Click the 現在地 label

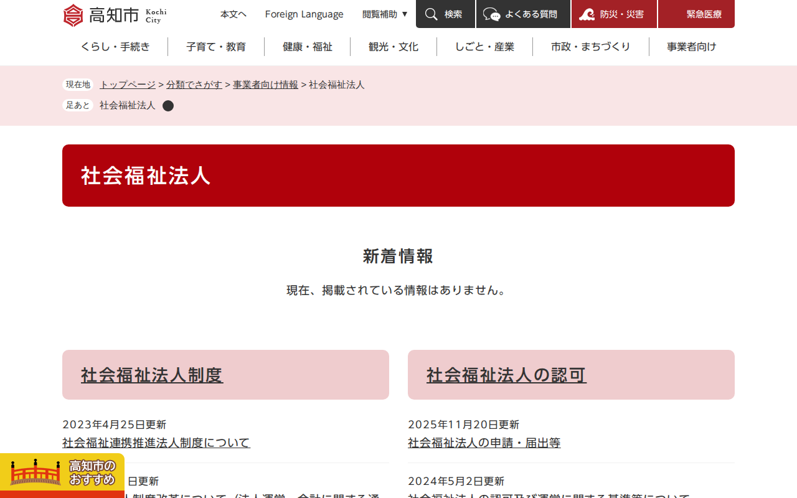[78, 85]
